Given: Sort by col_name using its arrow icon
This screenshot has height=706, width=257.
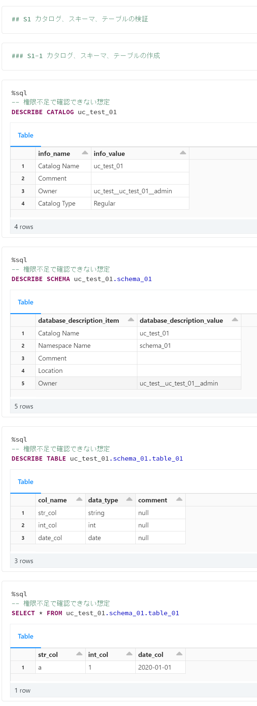Looking at the screenshot, I should click(x=79, y=499).
